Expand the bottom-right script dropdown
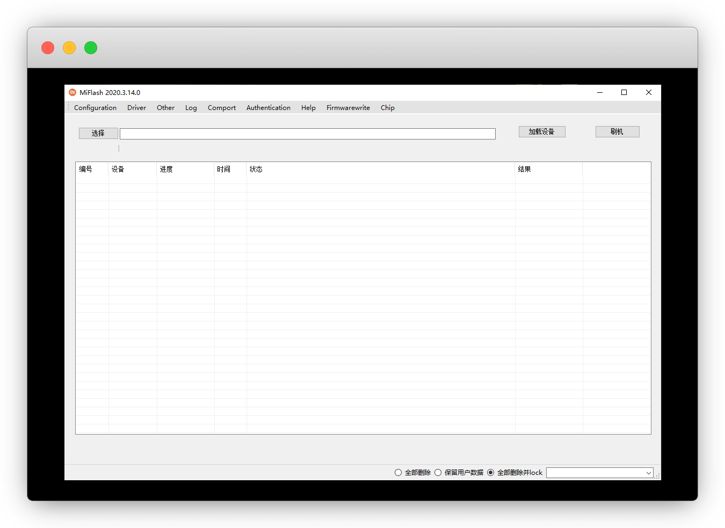Screen dimensions: 725x528 pyautogui.click(x=648, y=473)
